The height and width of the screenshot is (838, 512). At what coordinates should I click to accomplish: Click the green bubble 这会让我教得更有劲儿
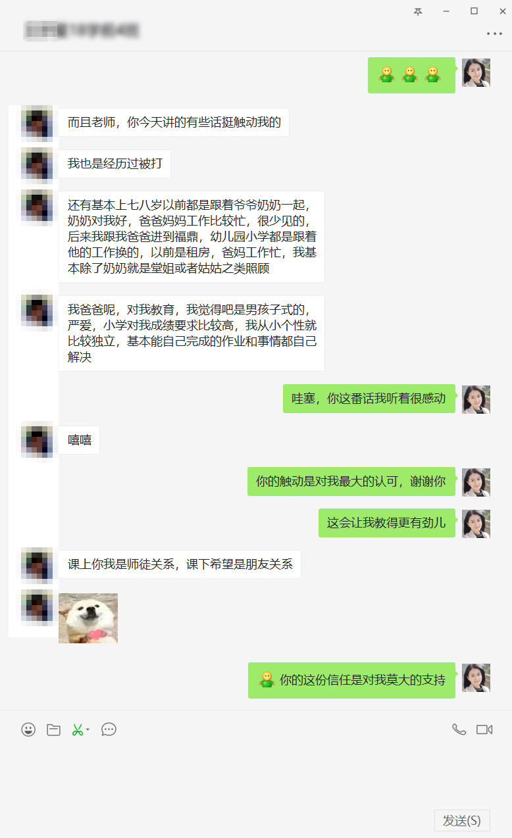pyautogui.click(x=386, y=523)
